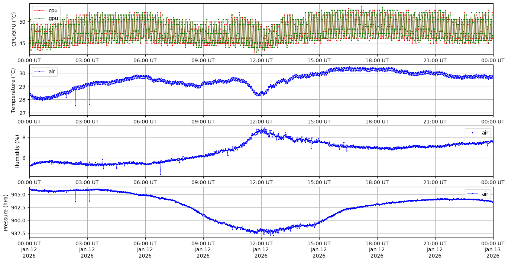
Task: Select the Humidity (%) y-axis label
Action: 17,151
